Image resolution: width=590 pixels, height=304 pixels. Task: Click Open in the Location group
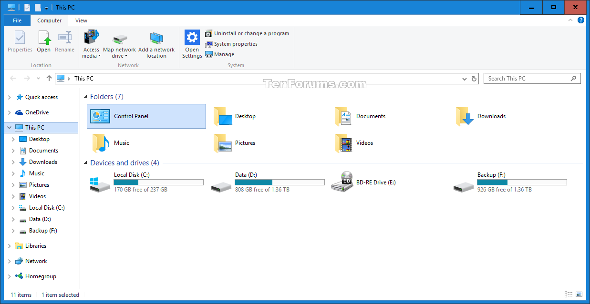[44, 42]
